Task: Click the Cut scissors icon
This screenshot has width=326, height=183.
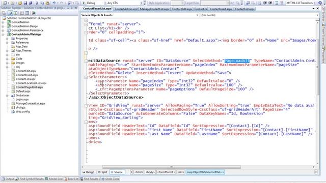Action: tap(37, 3)
